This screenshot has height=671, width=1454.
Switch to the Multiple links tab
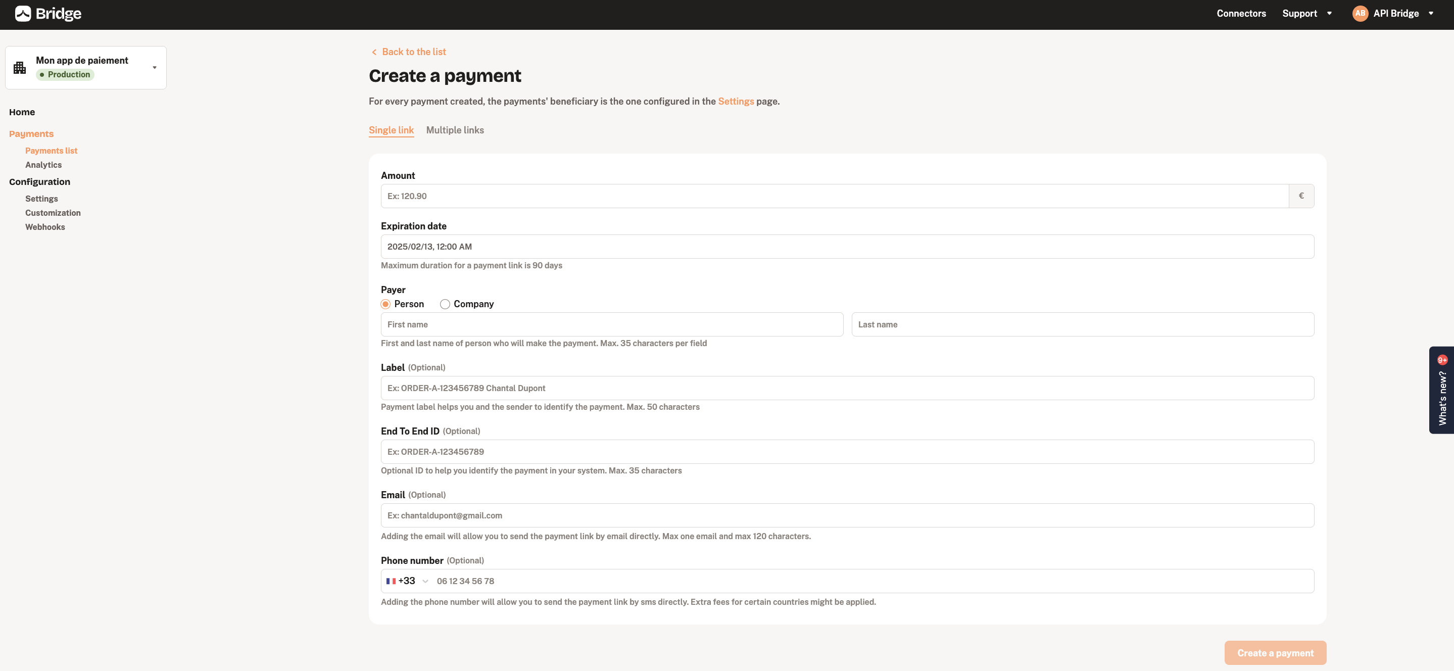tap(454, 130)
